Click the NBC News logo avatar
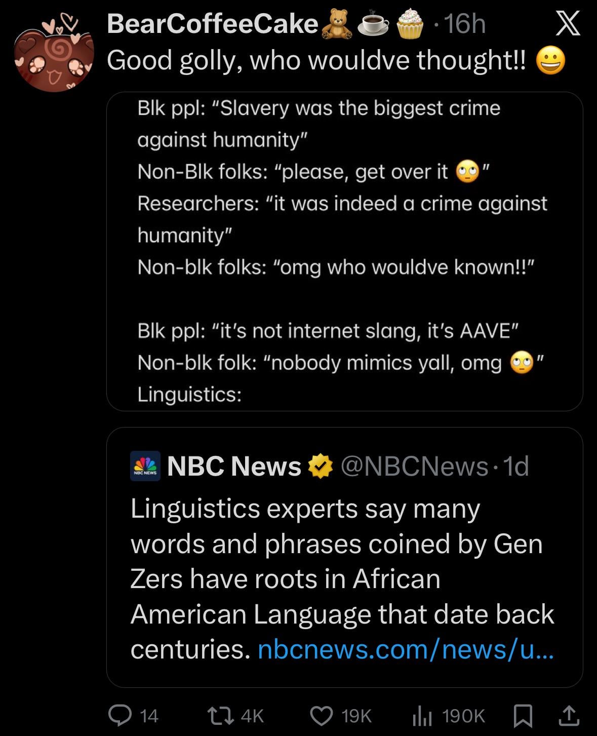 point(145,466)
